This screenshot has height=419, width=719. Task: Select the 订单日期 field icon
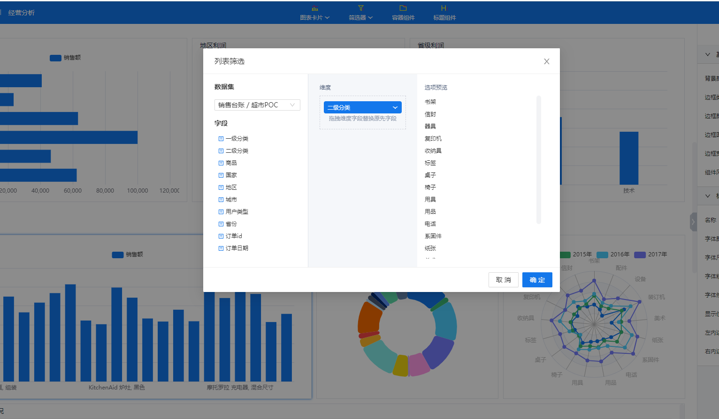click(x=221, y=248)
